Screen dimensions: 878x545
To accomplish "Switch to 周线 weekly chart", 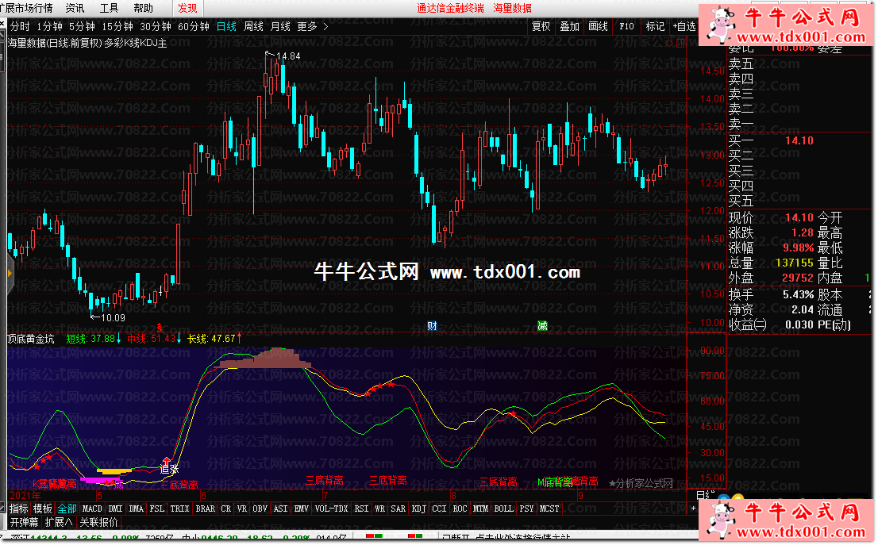I will pos(253,26).
